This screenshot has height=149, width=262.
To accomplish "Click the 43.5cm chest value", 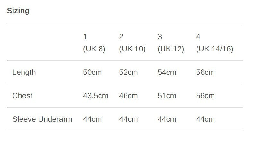I will click(96, 96).
